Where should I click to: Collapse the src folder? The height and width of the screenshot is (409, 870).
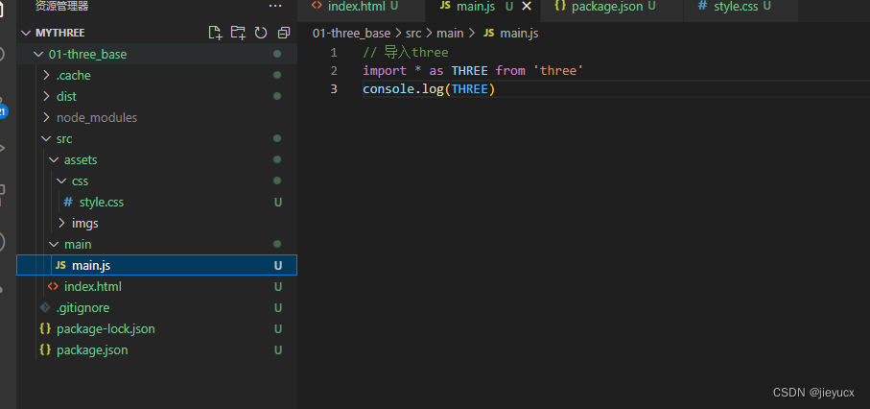pos(46,138)
